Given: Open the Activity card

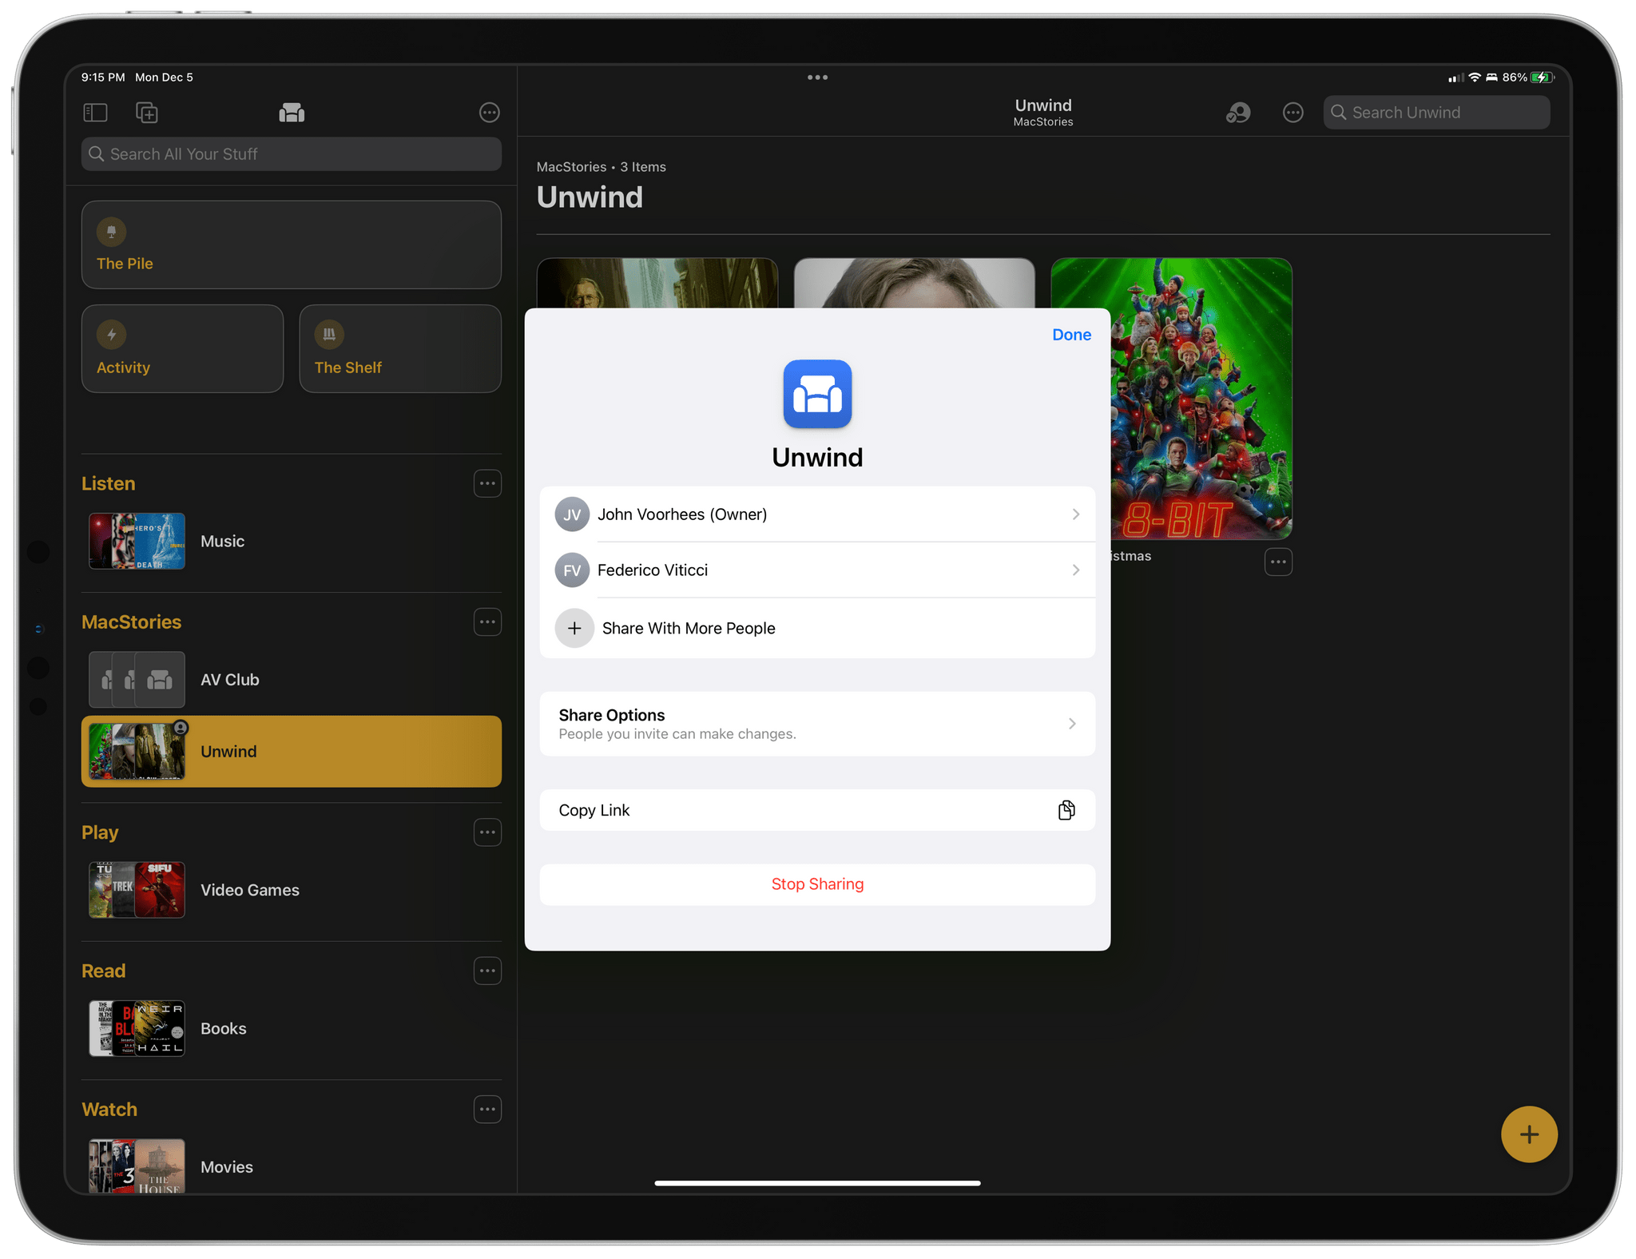Looking at the screenshot, I should [182, 348].
